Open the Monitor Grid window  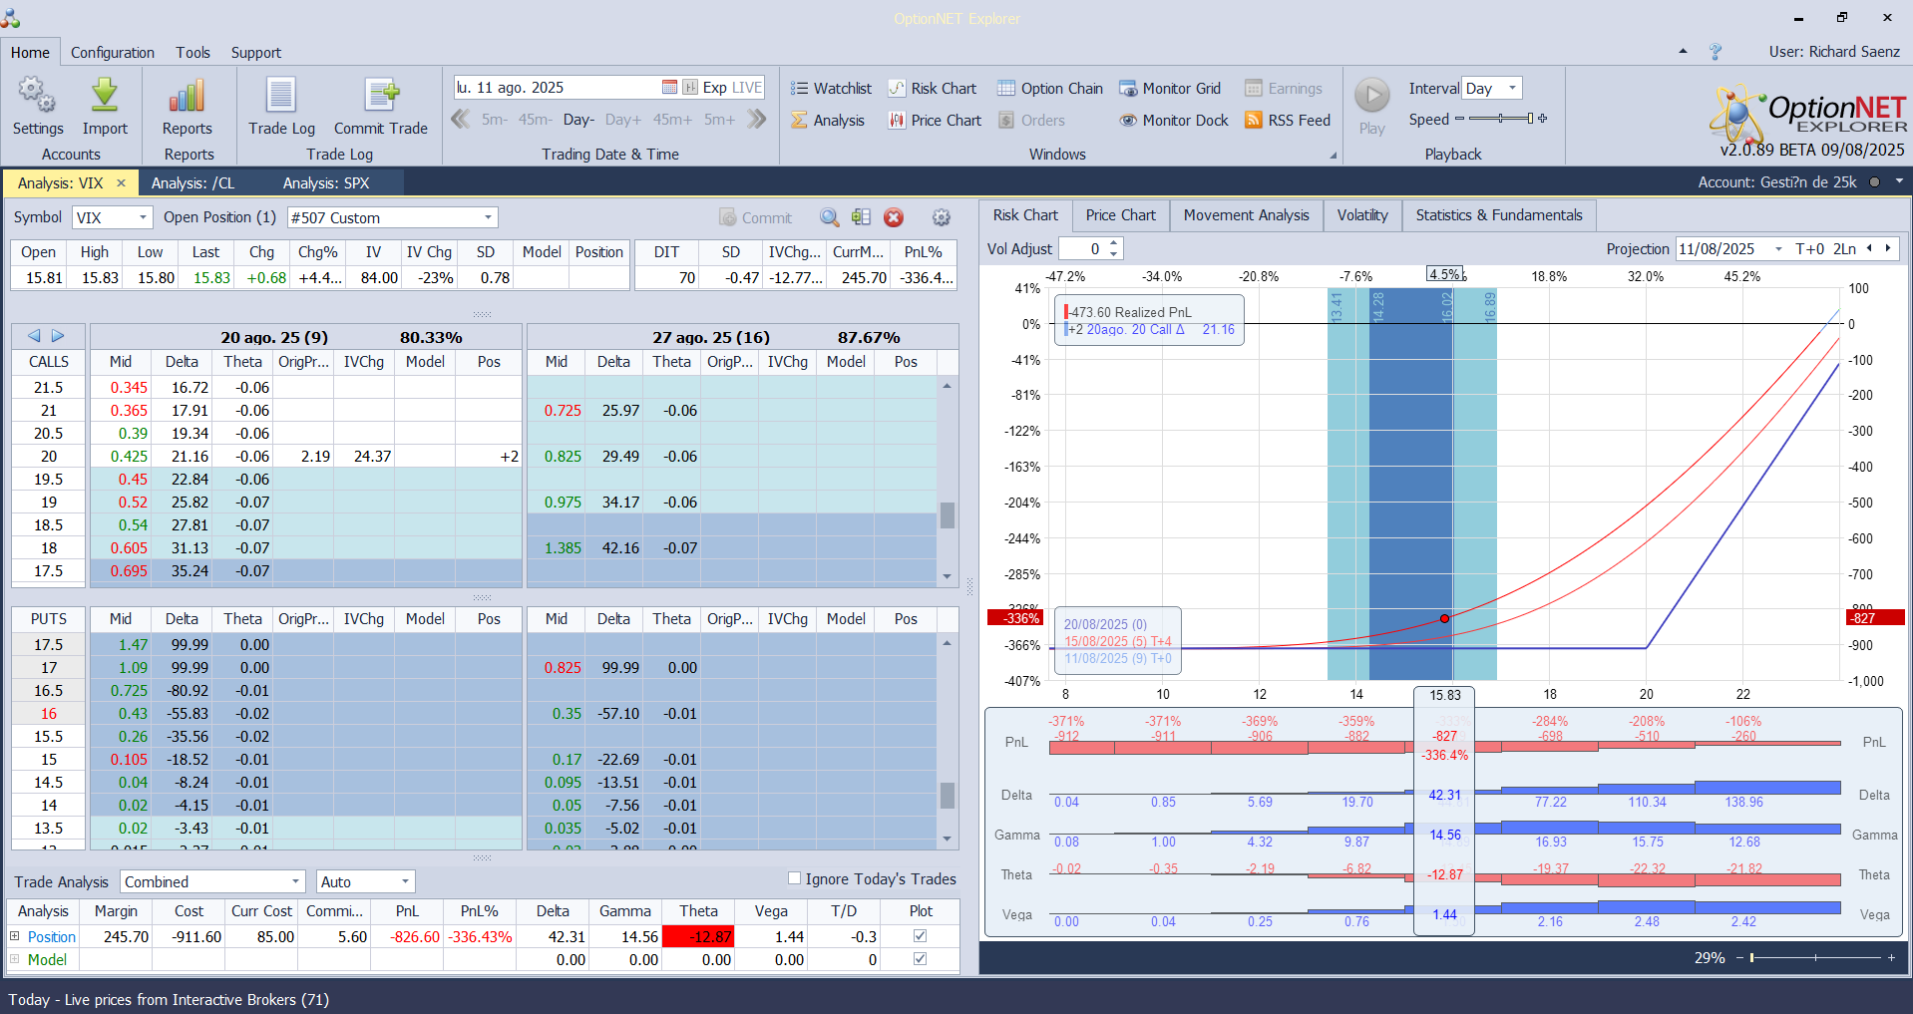pyautogui.click(x=1170, y=89)
